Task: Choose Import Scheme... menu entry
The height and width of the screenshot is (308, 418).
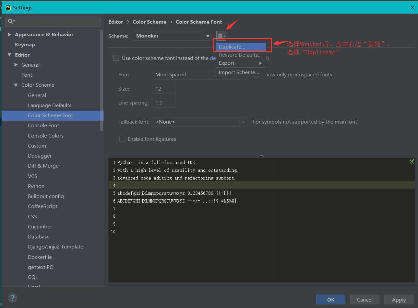Action: pyautogui.click(x=239, y=72)
